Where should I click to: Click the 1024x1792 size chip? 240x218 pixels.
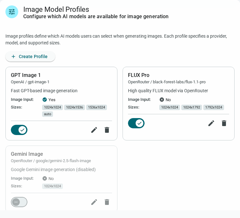pos(191,107)
